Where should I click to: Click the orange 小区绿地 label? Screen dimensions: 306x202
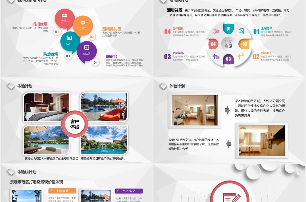[x=62, y=191]
